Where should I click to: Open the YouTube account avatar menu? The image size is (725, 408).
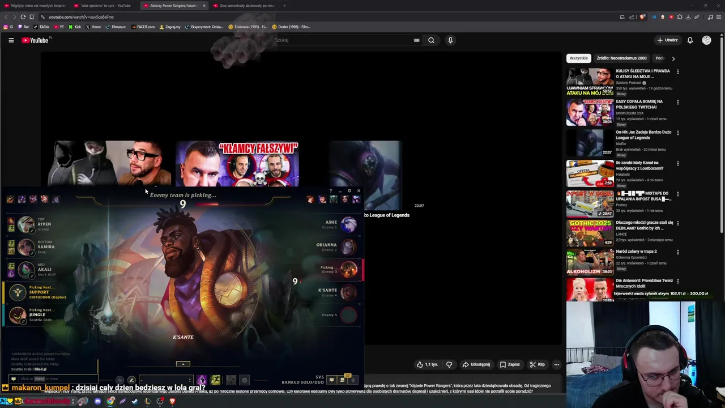tap(706, 40)
